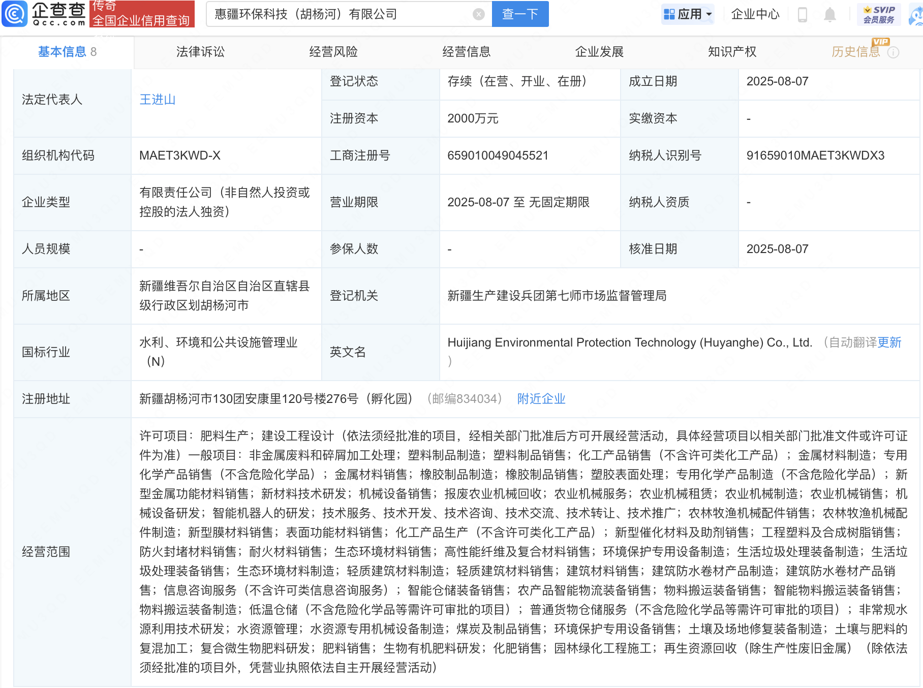
Task: Select the 营业期限 value text
Action: point(518,202)
